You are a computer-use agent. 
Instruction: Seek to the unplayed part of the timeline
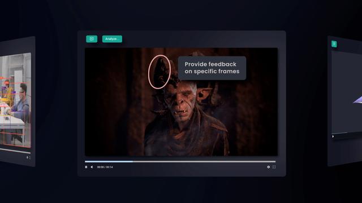pyautogui.click(x=204, y=162)
